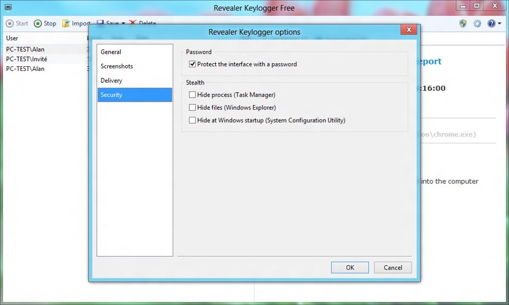The height and width of the screenshot is (305, 509).
Task: Select the Security options tab
Action: 135,95
